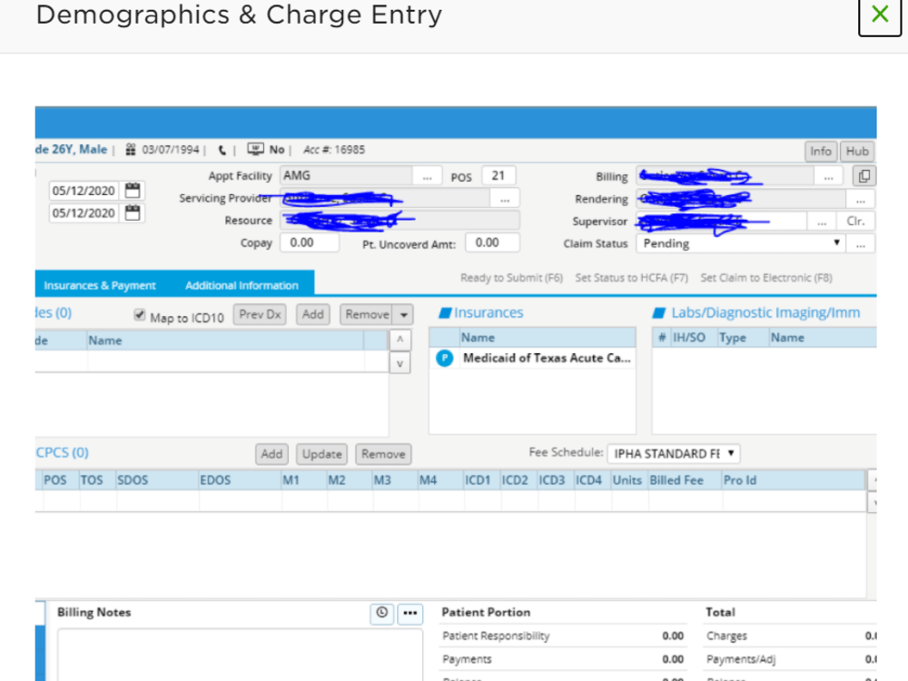Toggle Map to ICD10 checkbox

click(x=140, y=315)
